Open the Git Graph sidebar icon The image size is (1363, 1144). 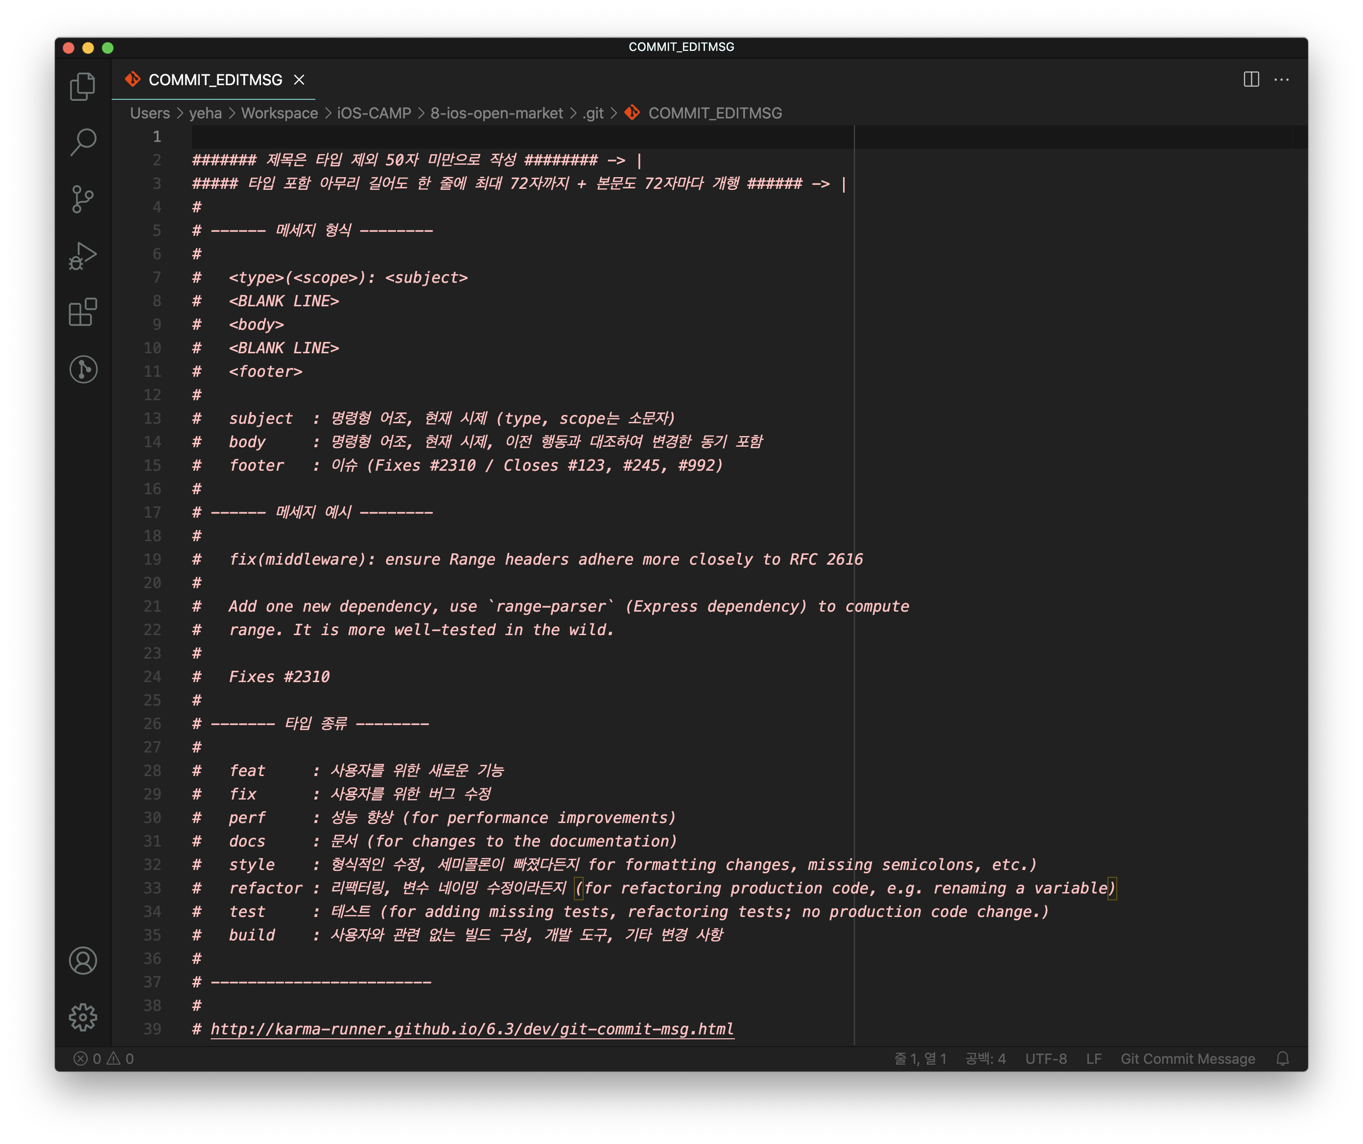point(82,369)
